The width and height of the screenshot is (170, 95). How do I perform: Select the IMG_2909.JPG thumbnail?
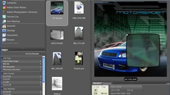tap(57, 58)
